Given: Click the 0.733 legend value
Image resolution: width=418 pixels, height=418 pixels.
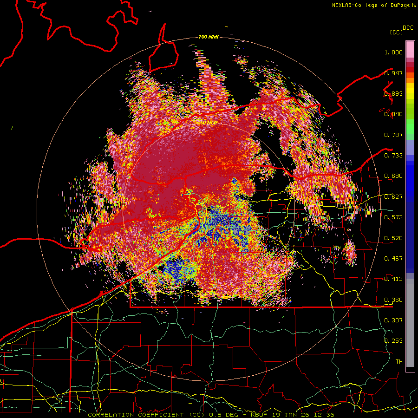Looking at the screenshot, I should pyautogui.click(x=393, y=156).
